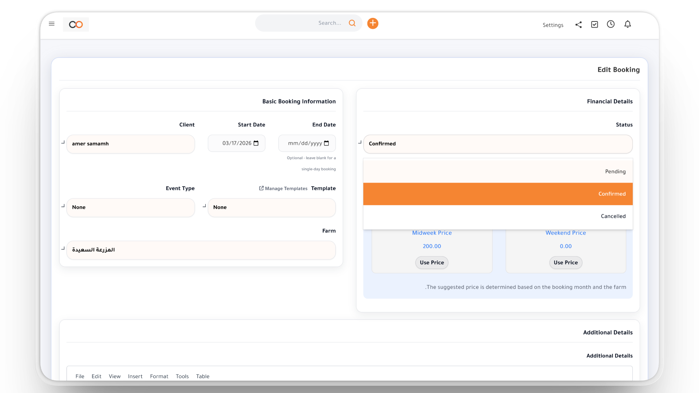The image size is (699, 393).
Task: Open the Event Type dropdown set to None
Action: click(x=130, y=207)
